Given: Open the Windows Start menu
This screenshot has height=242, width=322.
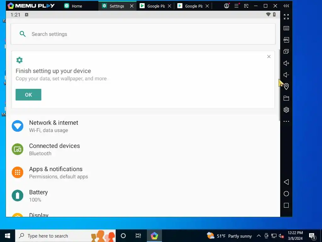Looking at the screenshot, I should pos(8,236).
